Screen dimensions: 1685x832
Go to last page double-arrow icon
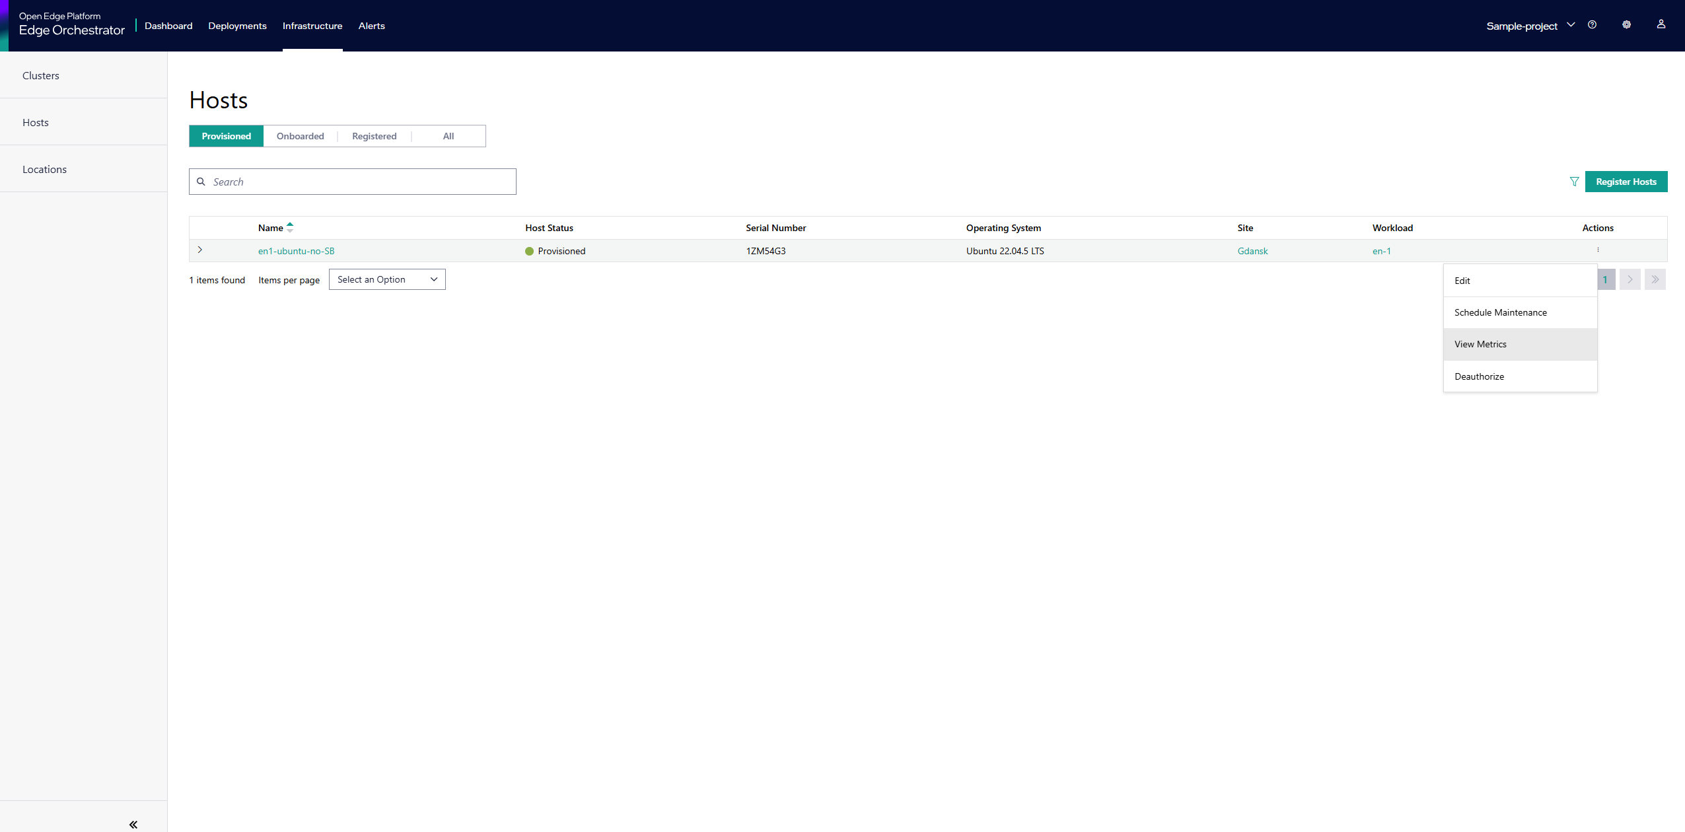[x=1655, y=279]
